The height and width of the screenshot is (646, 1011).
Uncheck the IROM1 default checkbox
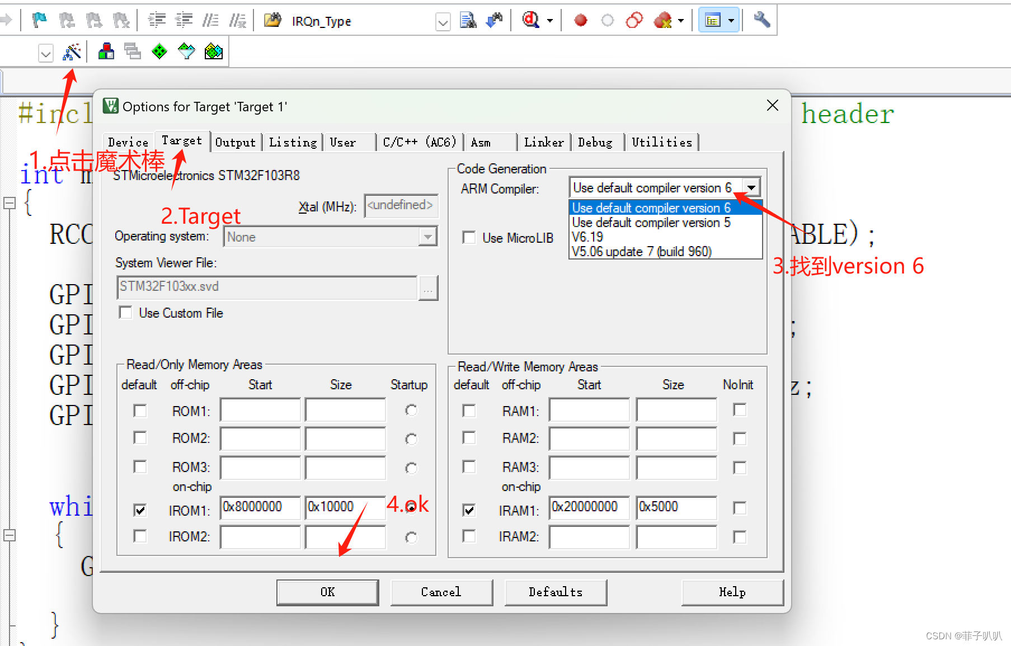[x=140, y=510]
